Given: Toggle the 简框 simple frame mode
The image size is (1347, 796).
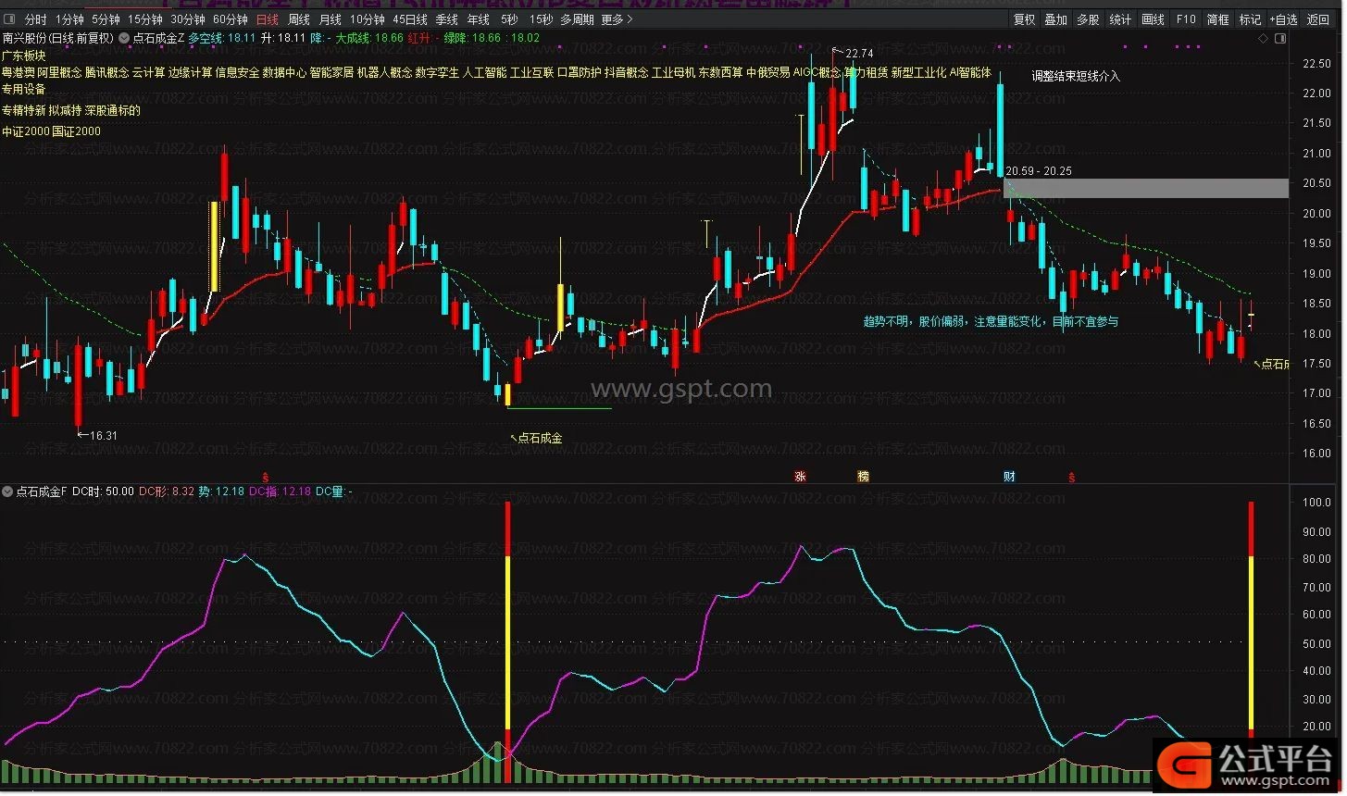Looking at the screenshot, I should tap(1217, 19).
